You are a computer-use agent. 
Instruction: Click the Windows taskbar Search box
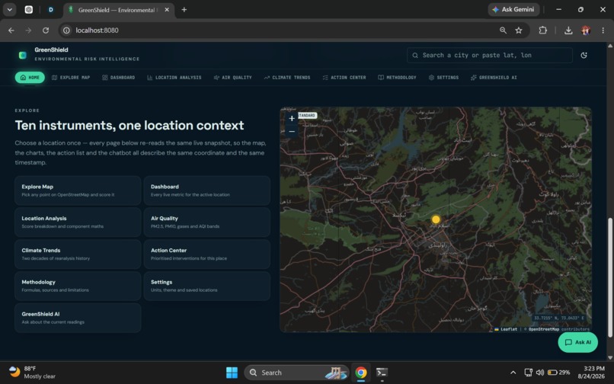coord(296,373)
